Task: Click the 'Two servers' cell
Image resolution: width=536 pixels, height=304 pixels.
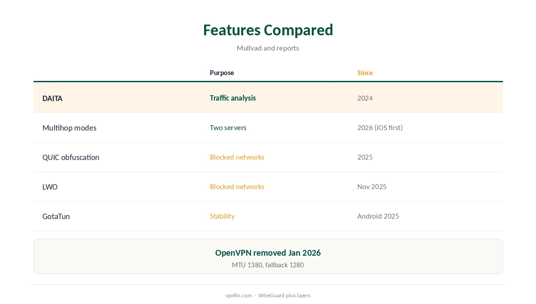Action: pos(228,127)
